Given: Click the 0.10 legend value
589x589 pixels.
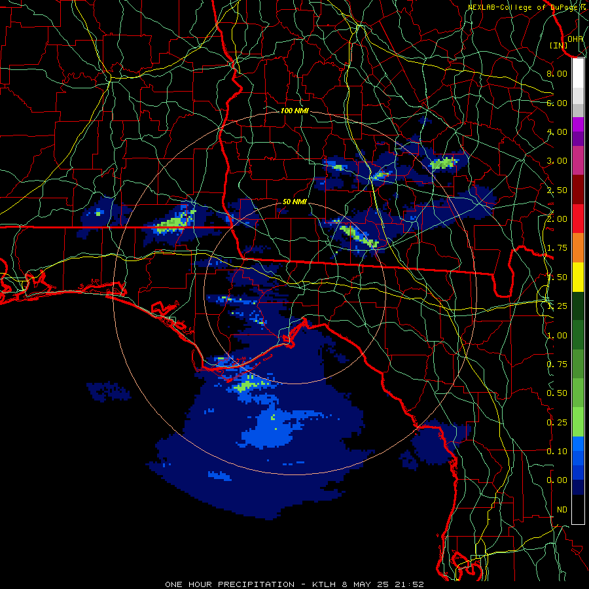Looking at the screenshot, I should 557,452.
